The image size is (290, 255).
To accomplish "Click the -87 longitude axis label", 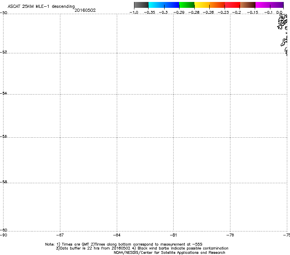I will pos(60,235).
